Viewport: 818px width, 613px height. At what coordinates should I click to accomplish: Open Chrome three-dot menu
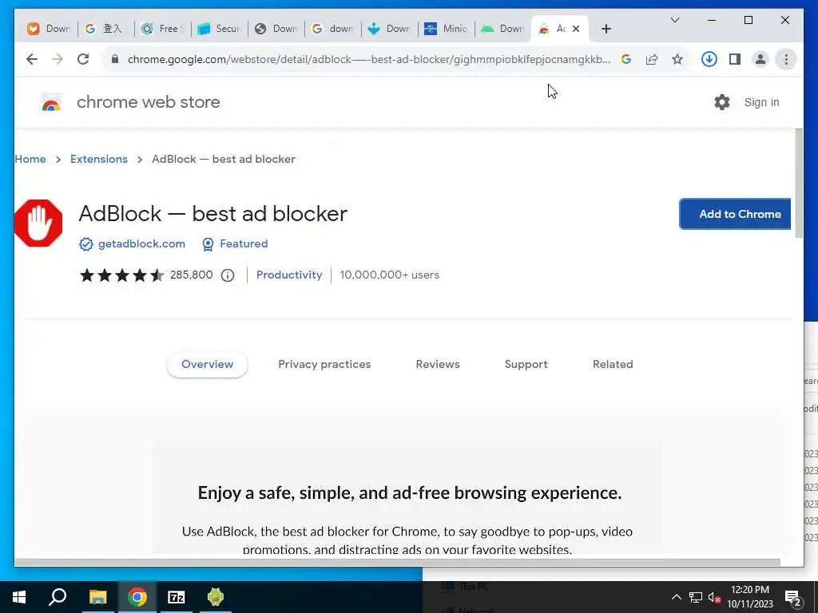[786, 59]
